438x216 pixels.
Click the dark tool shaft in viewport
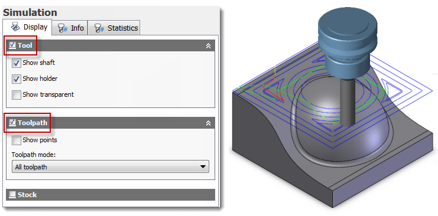347,102
